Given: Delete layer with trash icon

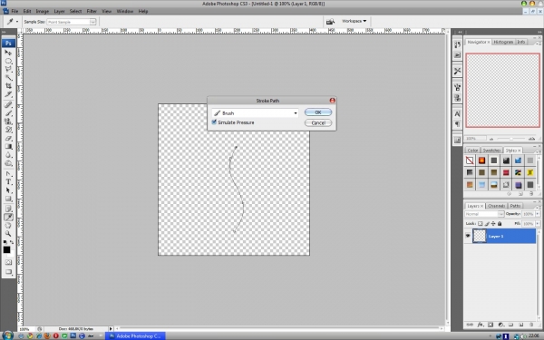Looking at the screenshot, I should [531, 325].
